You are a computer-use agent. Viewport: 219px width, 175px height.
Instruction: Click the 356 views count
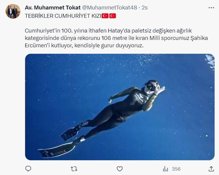[x=176, y=169]
